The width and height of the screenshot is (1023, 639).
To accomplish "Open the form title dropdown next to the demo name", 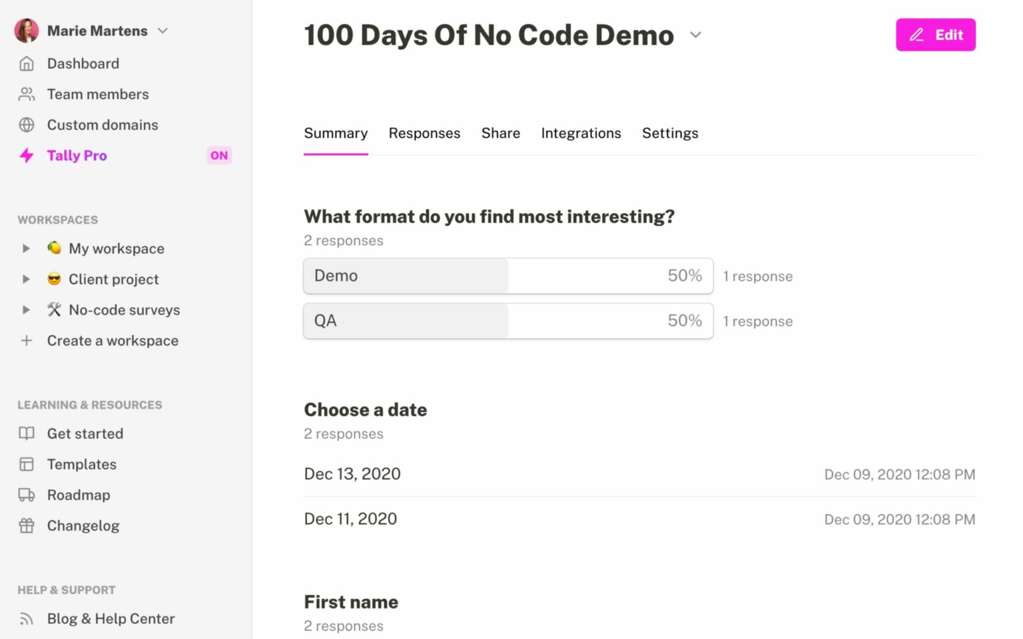I will (695, 35).
